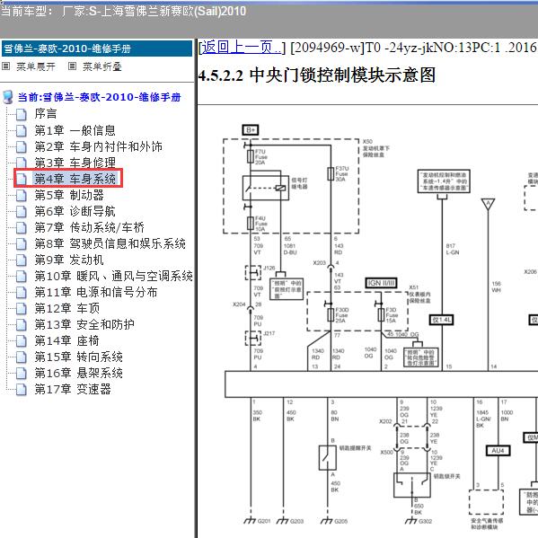538x538 pixels.
Task: Open 第10章 暖风、通风与空调系统
Action: [113, 276]
